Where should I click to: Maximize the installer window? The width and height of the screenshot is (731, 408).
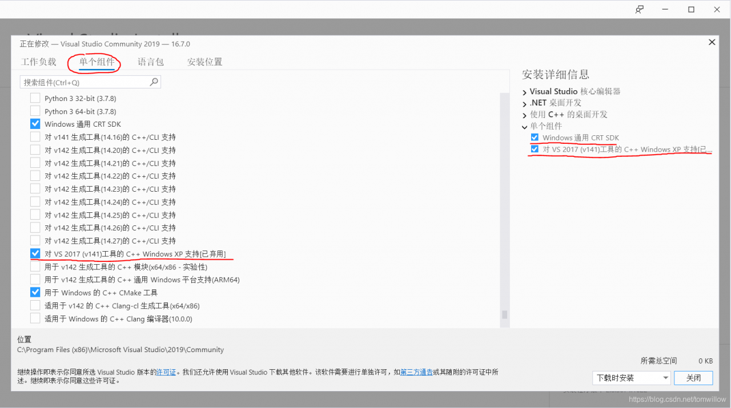(691, 9)
